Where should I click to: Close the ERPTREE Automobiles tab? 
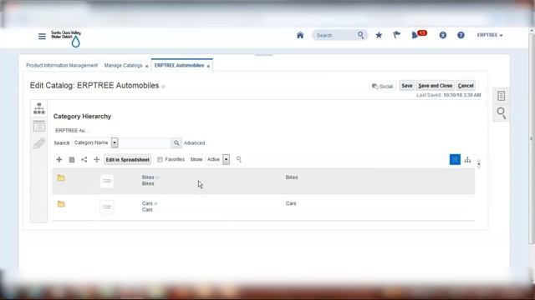click(208, 66)
